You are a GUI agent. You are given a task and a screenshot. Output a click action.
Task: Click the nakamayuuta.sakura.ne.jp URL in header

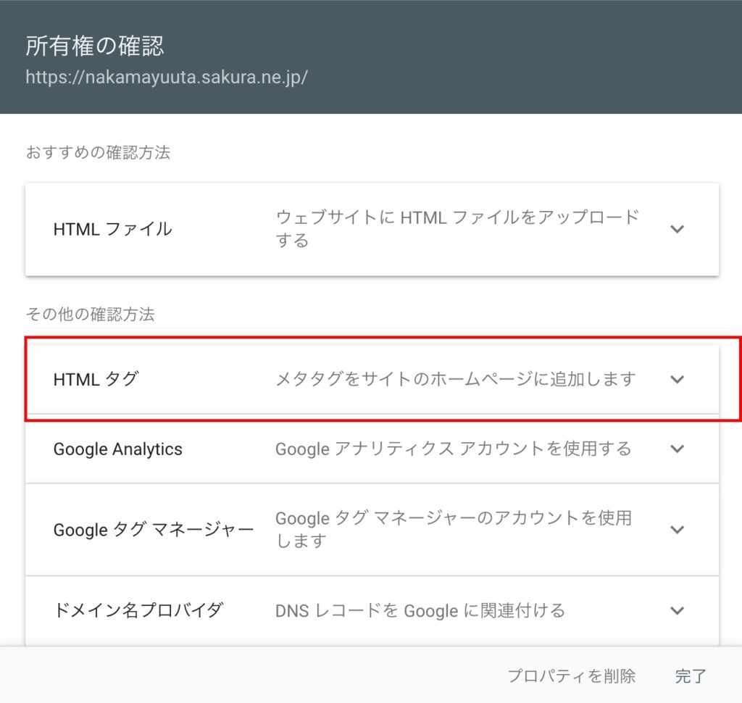coord(167,76)
